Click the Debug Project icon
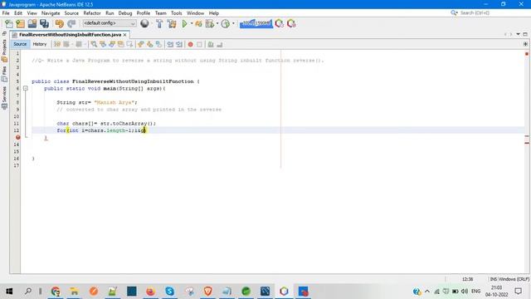Viewport: 531px width, 299px height. pos(198,24)
